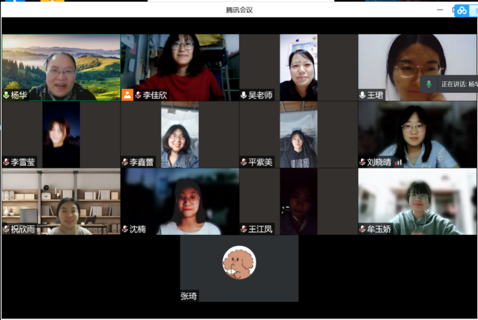Click the orange presenter icon beside 李佳欣
The height and width of the screenshot is (320, 478).
pos(127,95)
